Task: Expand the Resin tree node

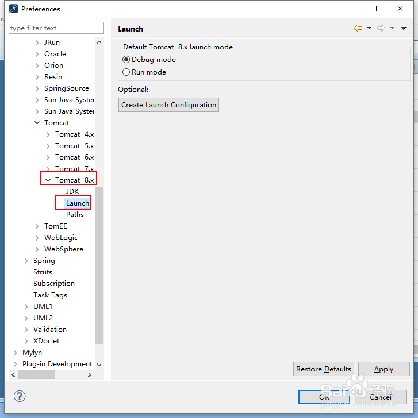Action: pos(37,77)
